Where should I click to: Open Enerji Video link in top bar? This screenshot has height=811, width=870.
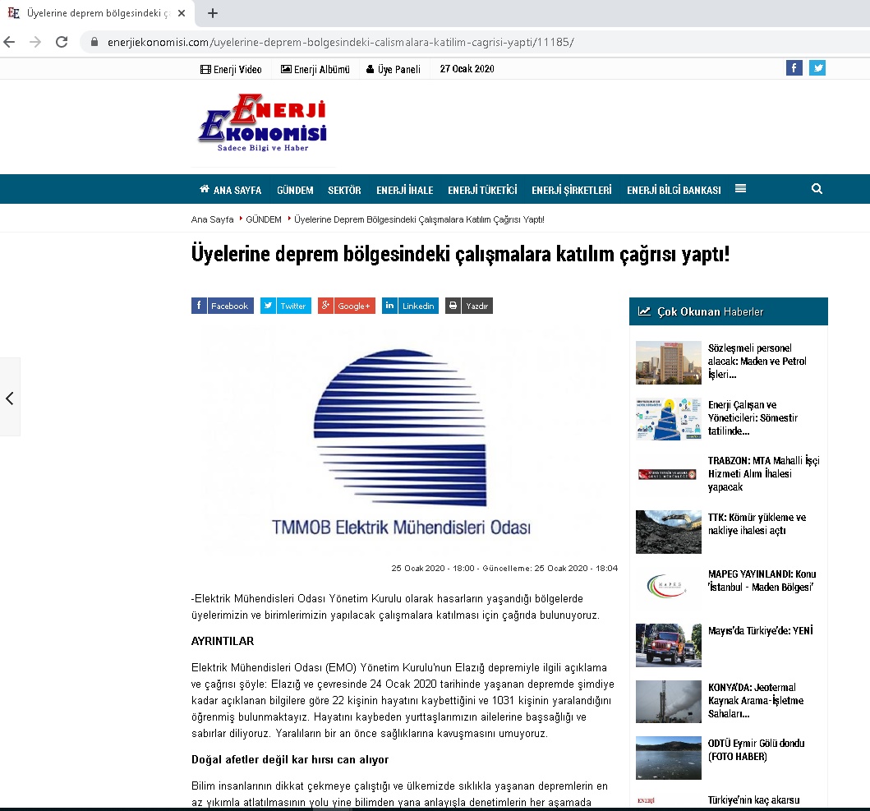coord(231,69)
